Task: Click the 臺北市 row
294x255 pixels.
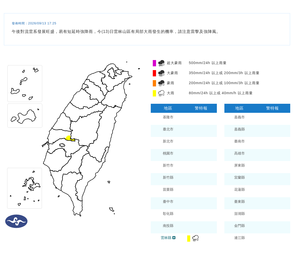Action: [184, 131]
